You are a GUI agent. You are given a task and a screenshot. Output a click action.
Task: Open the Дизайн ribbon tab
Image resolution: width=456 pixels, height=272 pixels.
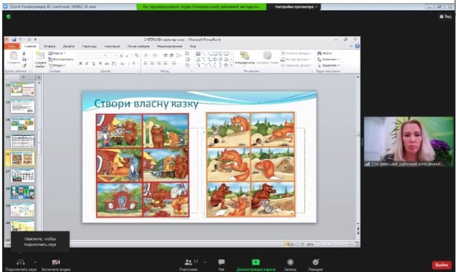(68, 46)
